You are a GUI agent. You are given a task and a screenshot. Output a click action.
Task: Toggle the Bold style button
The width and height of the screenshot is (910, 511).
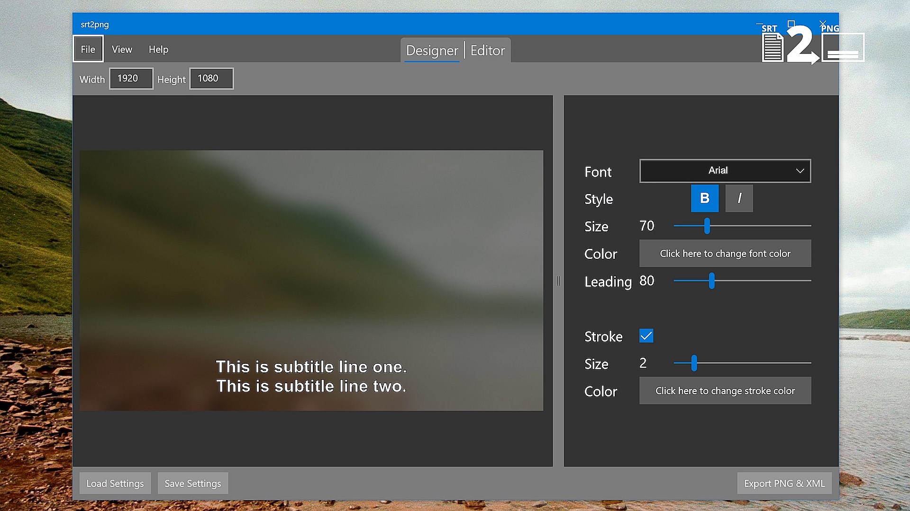(704, 198)
